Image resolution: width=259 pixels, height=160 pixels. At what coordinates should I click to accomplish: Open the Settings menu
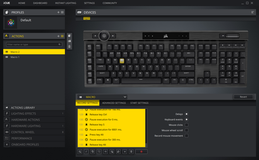click(x=89, y=3)
